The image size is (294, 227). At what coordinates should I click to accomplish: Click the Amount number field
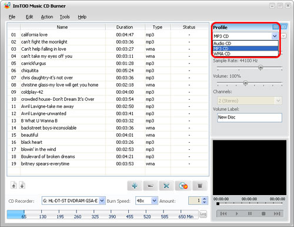(195, 200)
